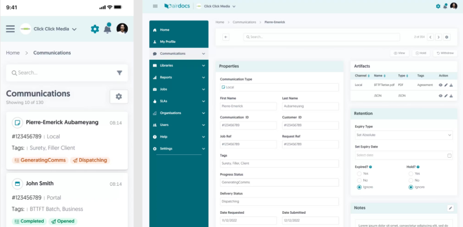
Task: Expand SLAs chevron in sidebar
Action: (203, 101)
